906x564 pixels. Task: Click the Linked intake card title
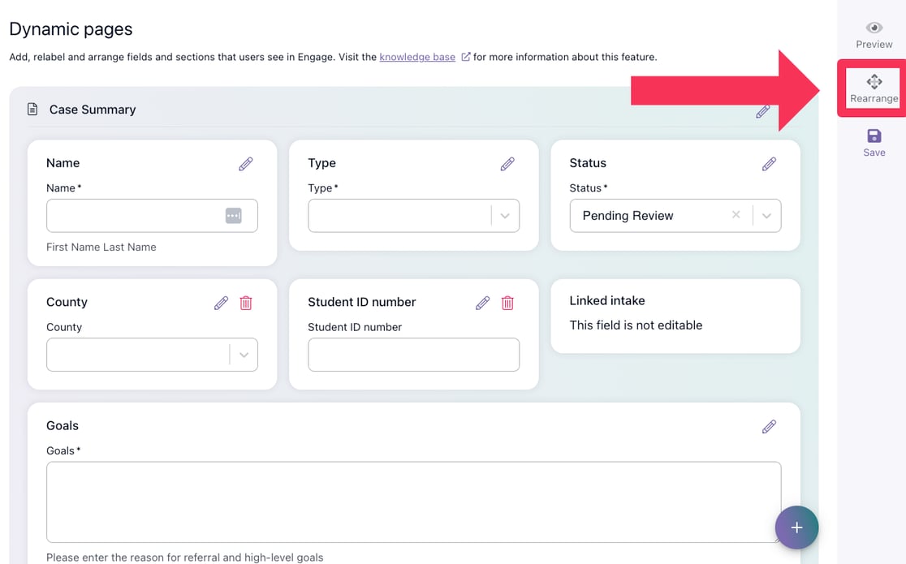(x=607, y=300)
